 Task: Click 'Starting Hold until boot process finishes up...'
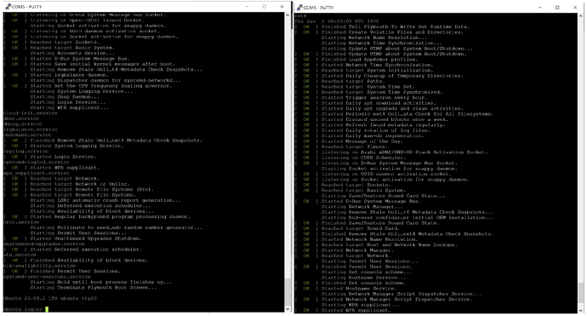click(101, 282)
